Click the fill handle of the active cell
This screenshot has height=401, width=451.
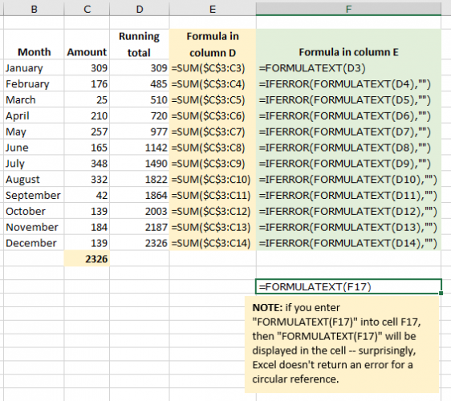point(441,293)
